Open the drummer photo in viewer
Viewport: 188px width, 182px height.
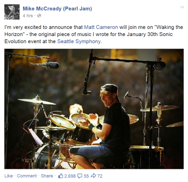(x=94, y=109)
